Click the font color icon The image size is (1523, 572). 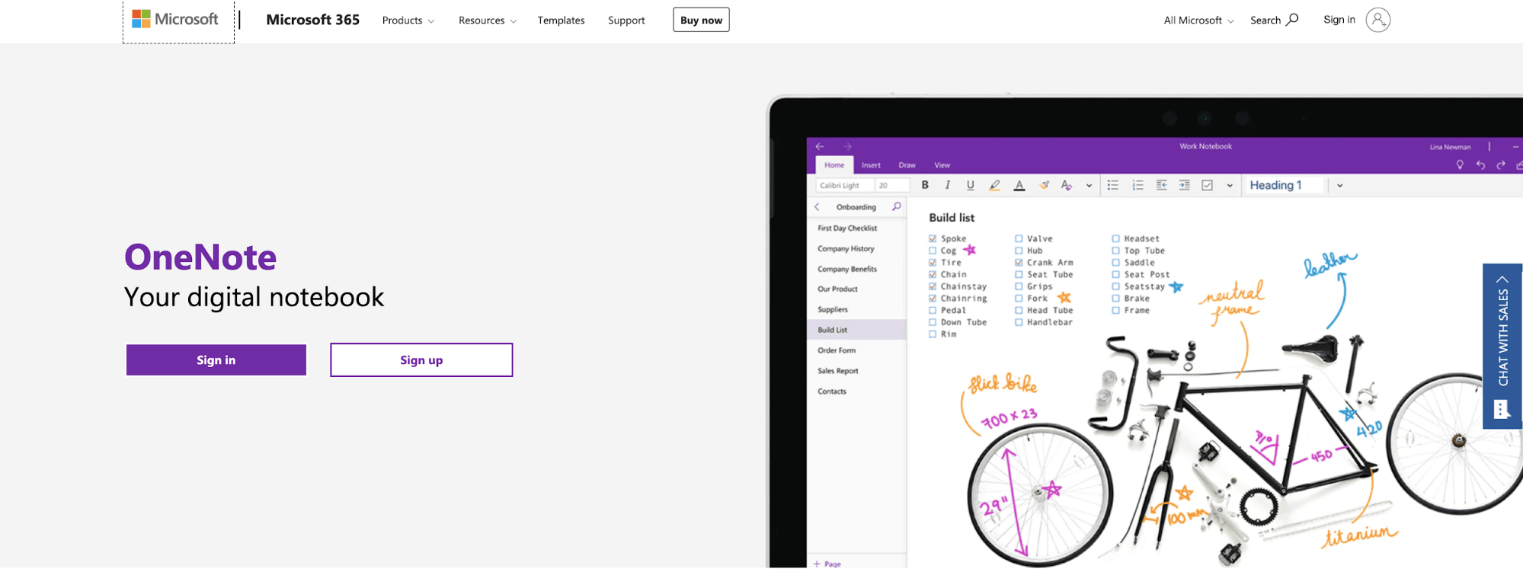point(1019,185)
